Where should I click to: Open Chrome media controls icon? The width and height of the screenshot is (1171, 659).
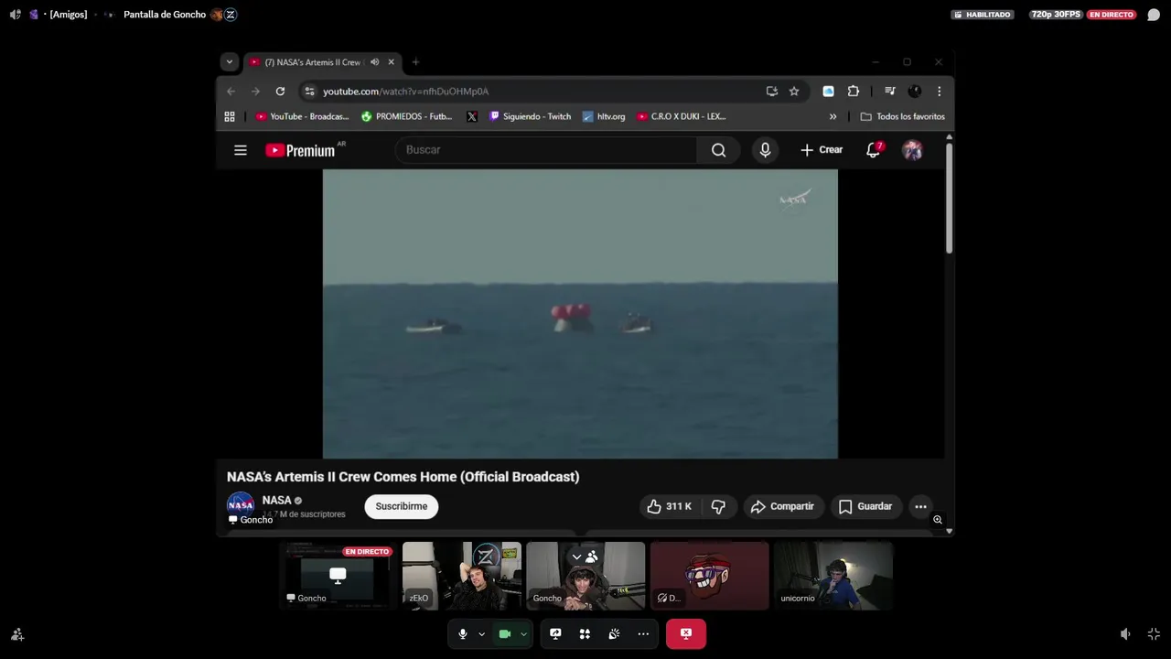click(889, 92)
